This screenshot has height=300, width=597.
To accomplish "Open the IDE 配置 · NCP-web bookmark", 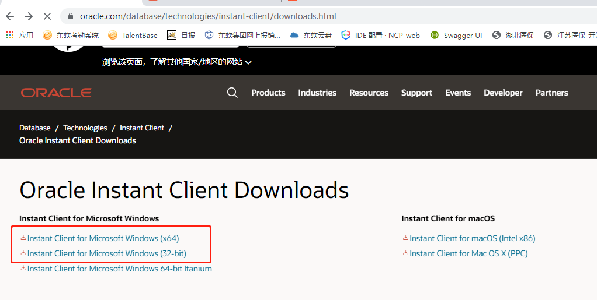I will [380, 36].
